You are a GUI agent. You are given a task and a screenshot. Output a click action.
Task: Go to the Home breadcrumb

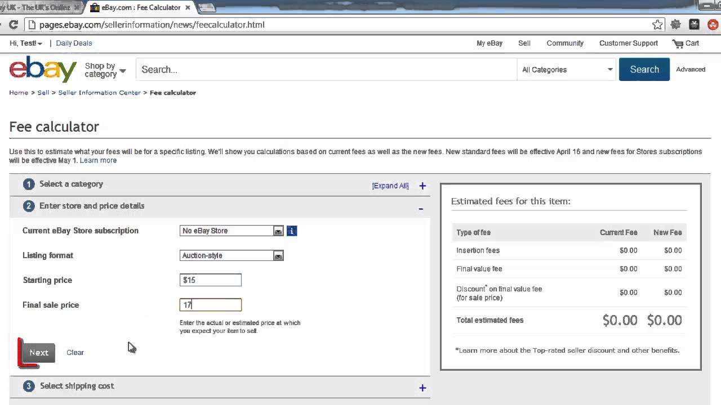19,93
